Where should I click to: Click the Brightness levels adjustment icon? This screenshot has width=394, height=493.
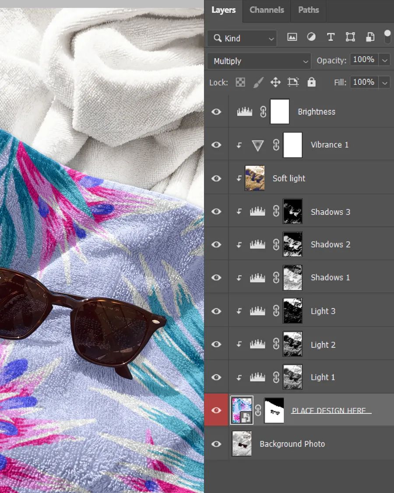(x=244, y=111)
